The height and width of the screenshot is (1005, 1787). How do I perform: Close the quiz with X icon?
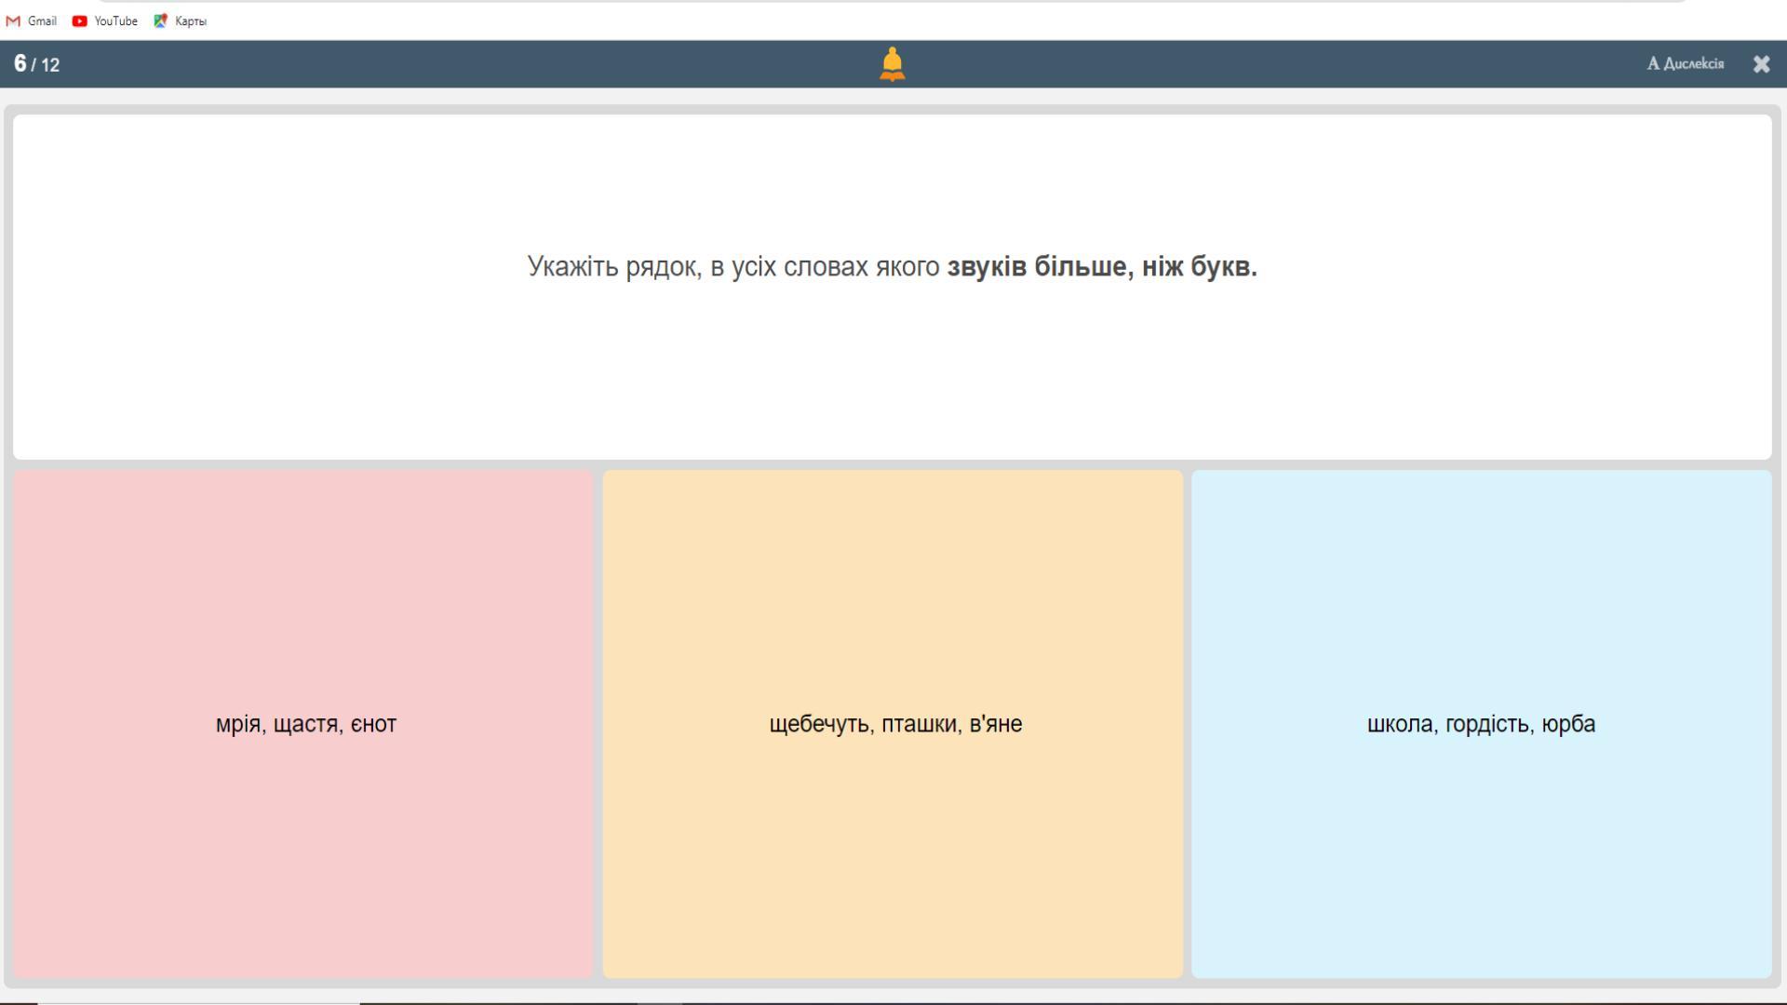tap(1761, 64)
